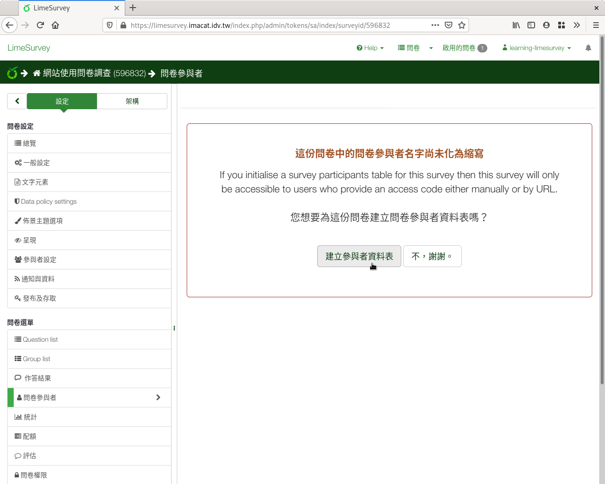
Task: Switch to the 設定 tab
Action: tap(62, 101)
